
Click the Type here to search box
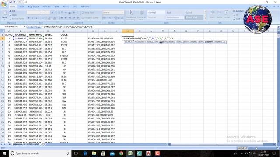(40, 153)
